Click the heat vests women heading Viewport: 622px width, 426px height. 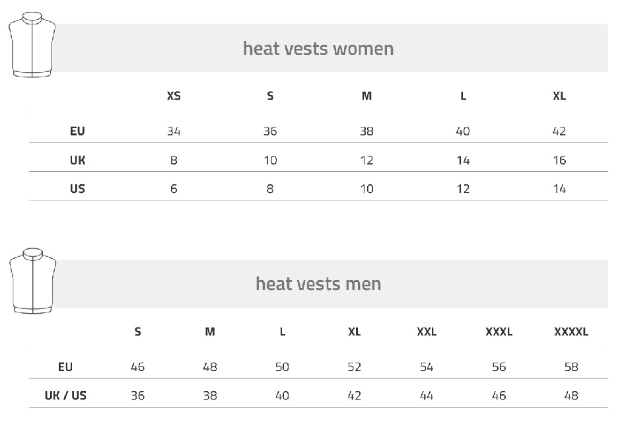(318, 48)
